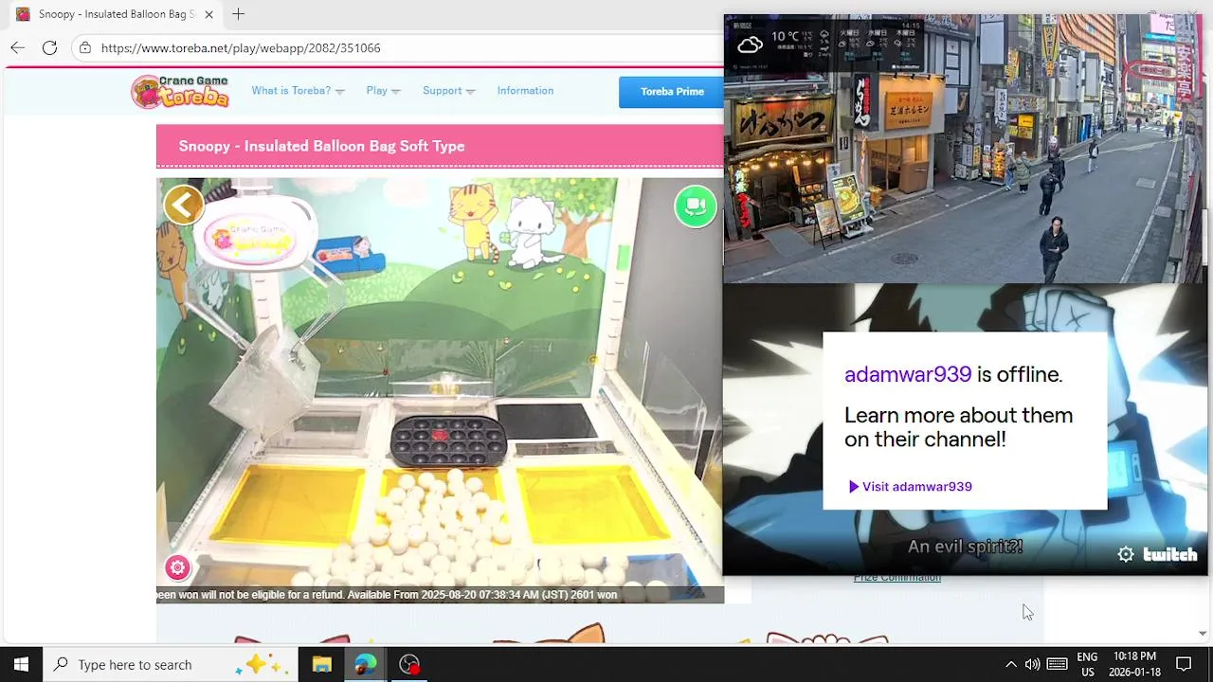Click the taskbar search box
The width and height of the screenshot is (1213, 682).
click(169, 664)
